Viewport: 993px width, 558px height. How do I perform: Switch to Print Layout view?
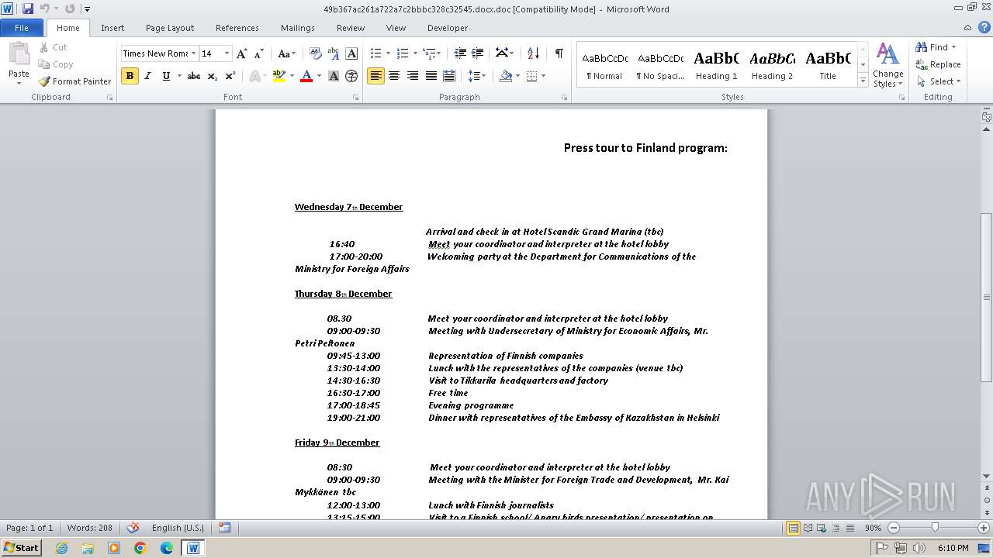point(793,528)
